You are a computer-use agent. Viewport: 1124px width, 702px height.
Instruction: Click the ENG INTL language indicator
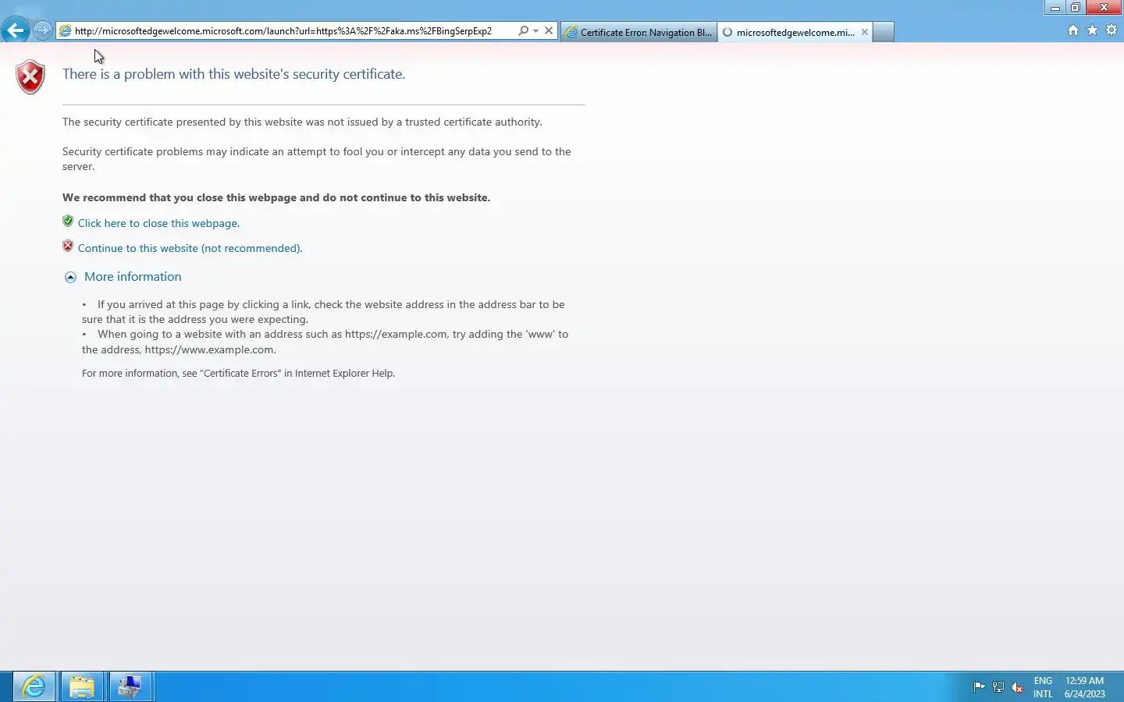point(1043,687)
